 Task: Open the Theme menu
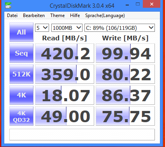pos(58,16)
